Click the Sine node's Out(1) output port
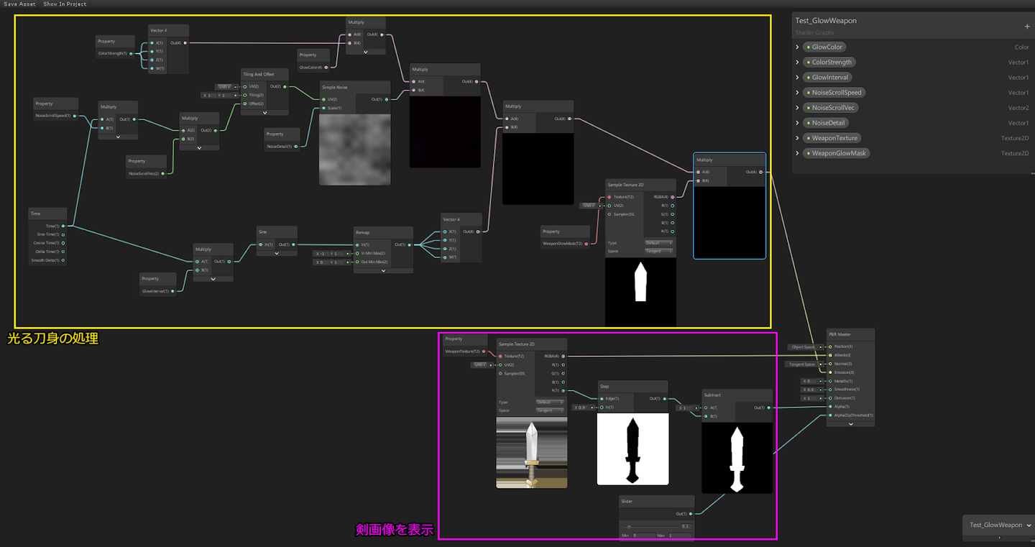This screenshot has width=1035, height=547. tap(293, 244)
